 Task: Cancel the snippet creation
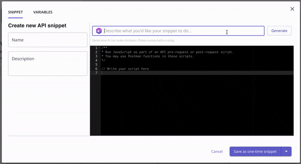point(217,151)
